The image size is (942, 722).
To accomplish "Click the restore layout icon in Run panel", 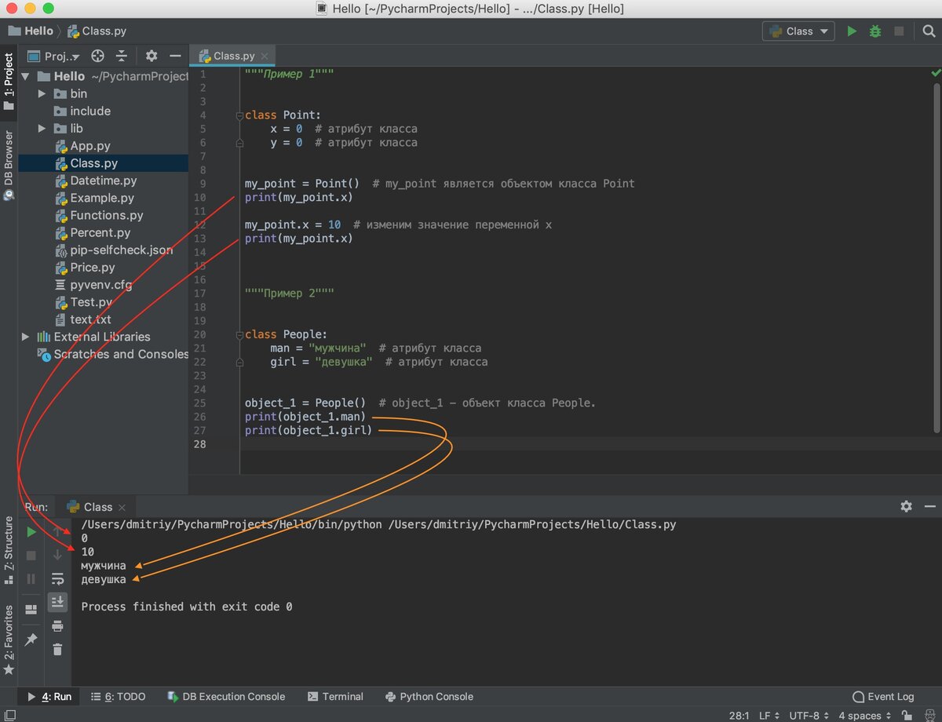I will (x=31, y=609).
